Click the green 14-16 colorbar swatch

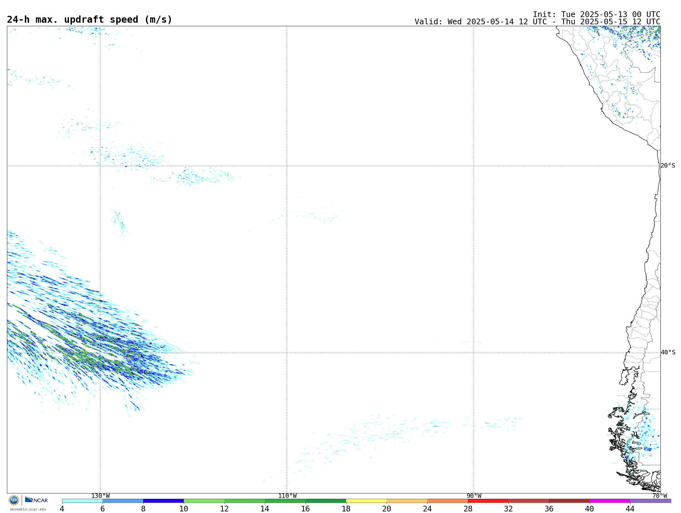[285, 501]
